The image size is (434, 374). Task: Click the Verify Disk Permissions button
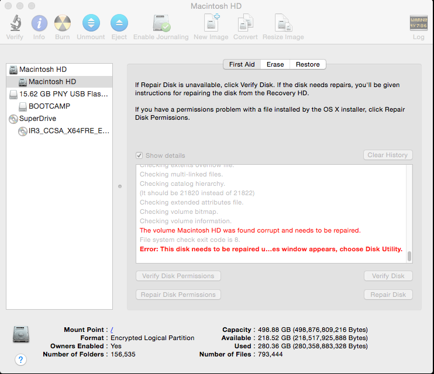tap(178, 276)
